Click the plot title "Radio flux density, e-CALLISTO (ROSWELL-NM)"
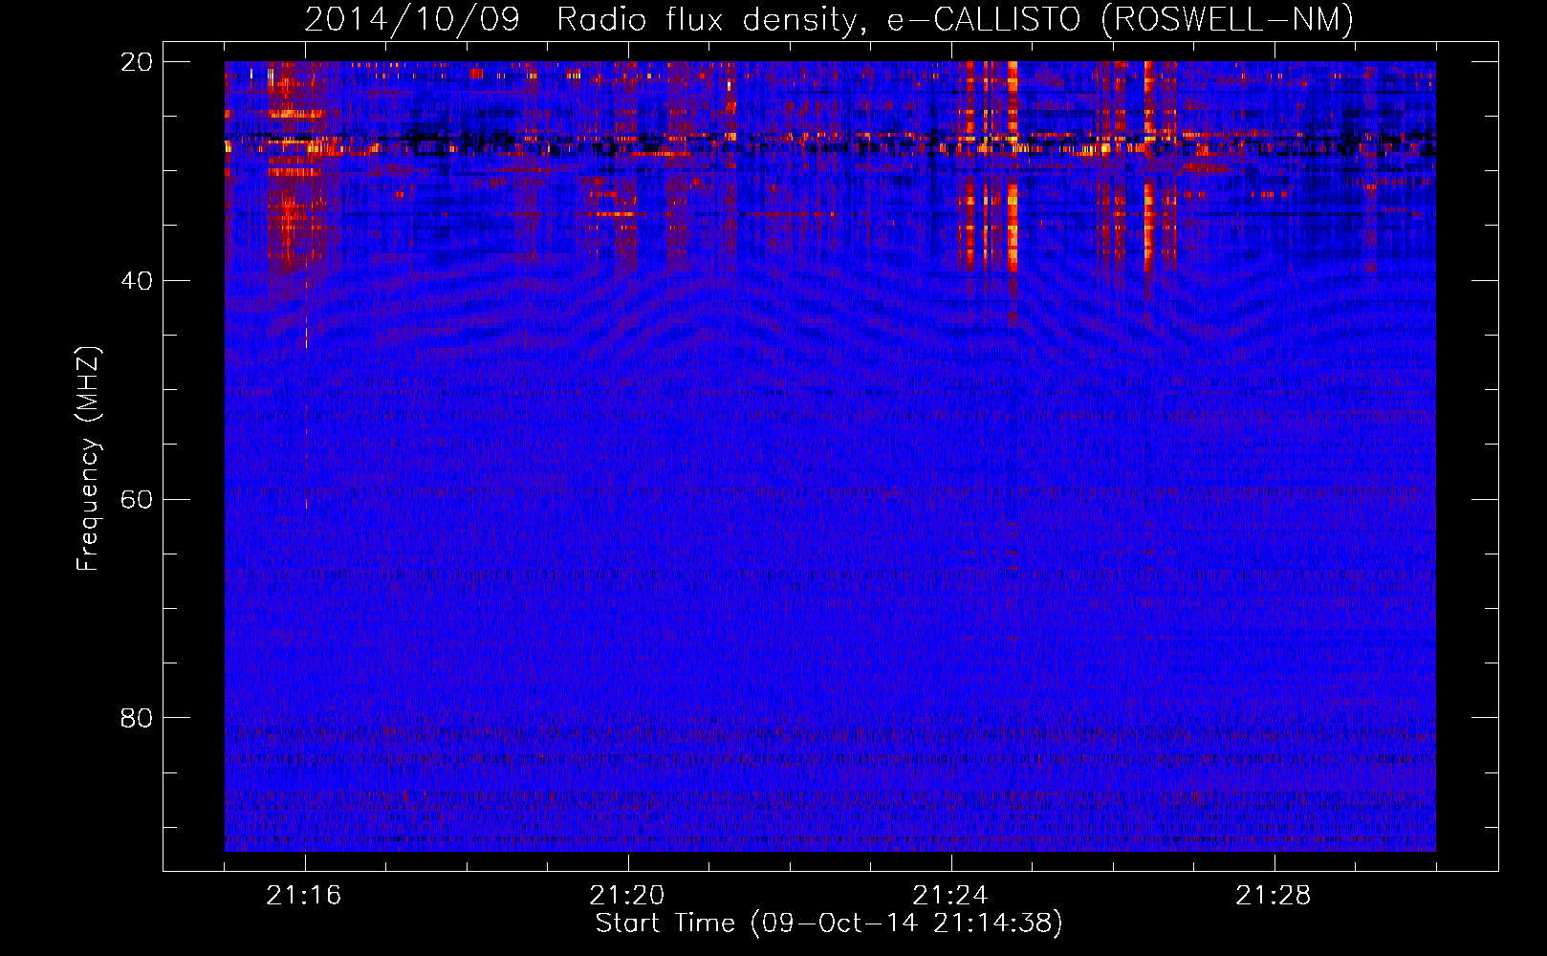 point(955,20)
